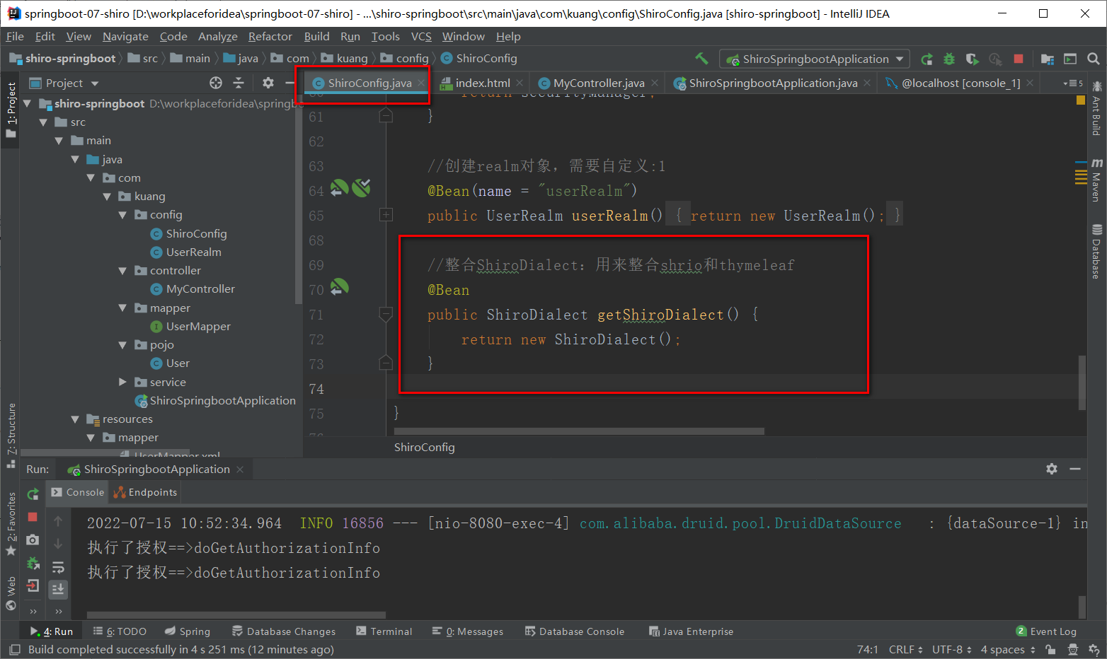
Task: Move down the stack trace arrow
Action: [x=58, y=544]
